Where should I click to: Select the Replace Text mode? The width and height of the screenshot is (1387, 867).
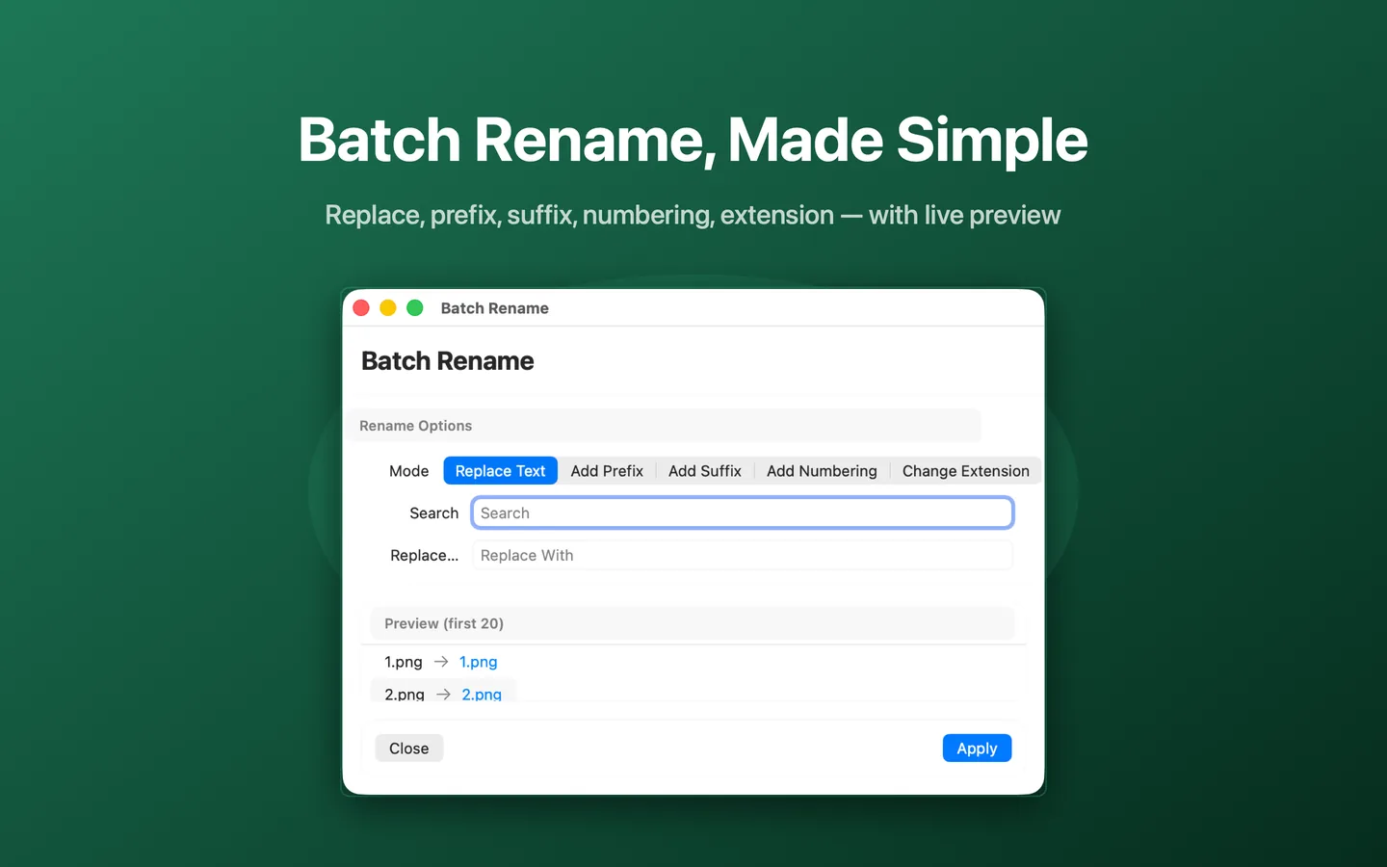(x=500, y=471)
